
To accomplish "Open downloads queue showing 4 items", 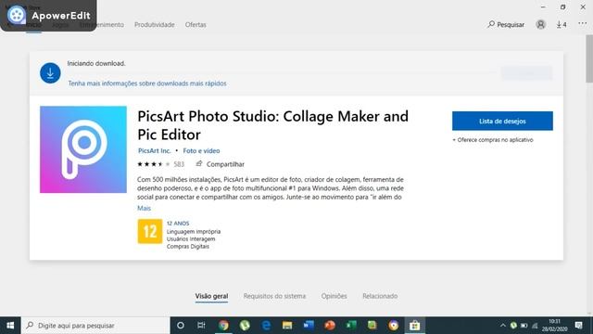I will [x=561, y=25].
